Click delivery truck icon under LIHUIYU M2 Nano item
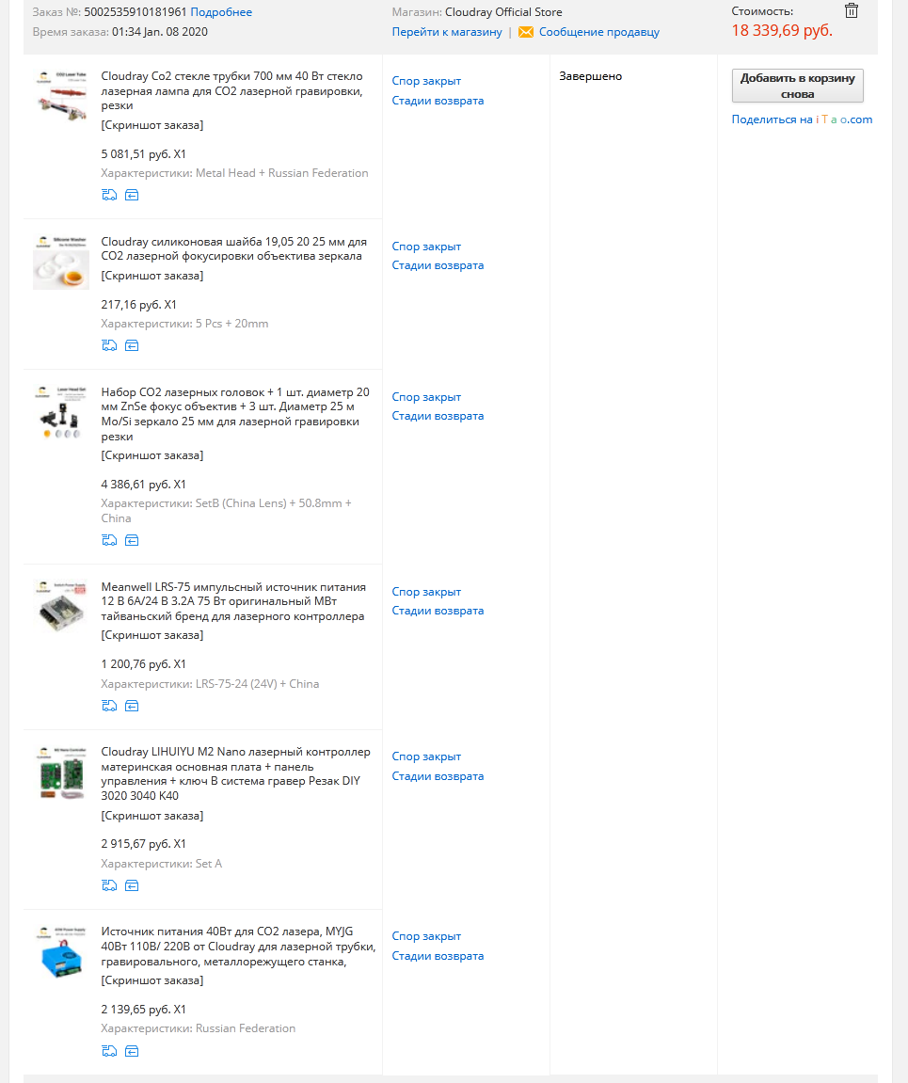 pos(109,885)
